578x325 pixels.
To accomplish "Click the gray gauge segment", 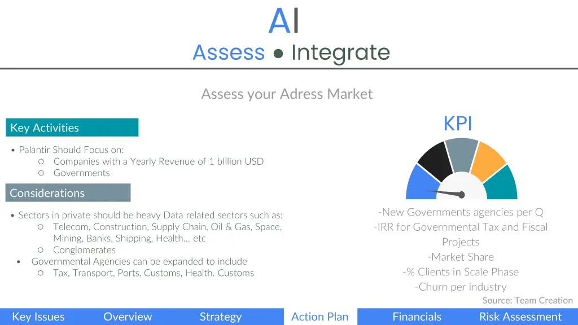I will (462, 154).
